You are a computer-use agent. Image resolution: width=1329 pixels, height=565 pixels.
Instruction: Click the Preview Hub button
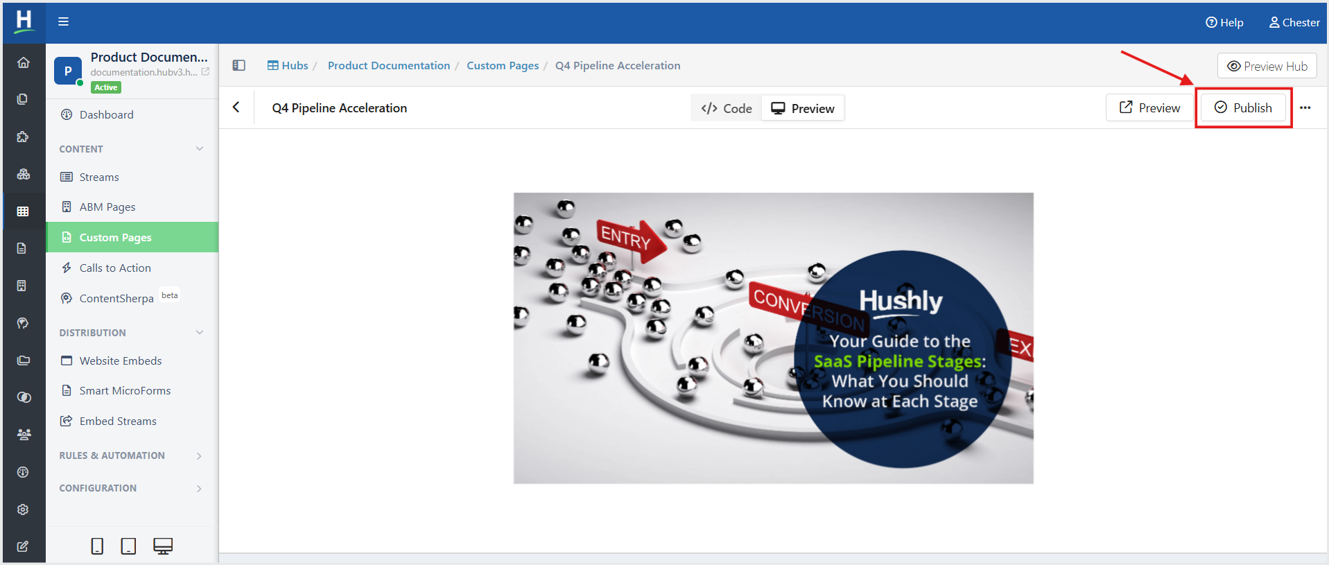1267,66
